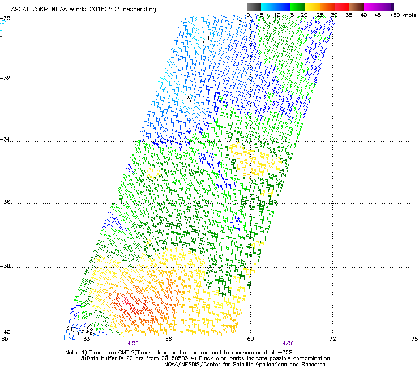This screenshot has height=368, width=419.
Task: Select longitude label '69'
Action: [x=250, y=339]
